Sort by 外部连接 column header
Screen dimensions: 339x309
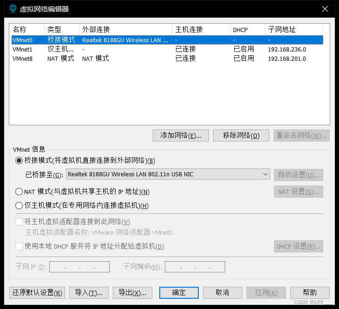(x=126, y=29)
